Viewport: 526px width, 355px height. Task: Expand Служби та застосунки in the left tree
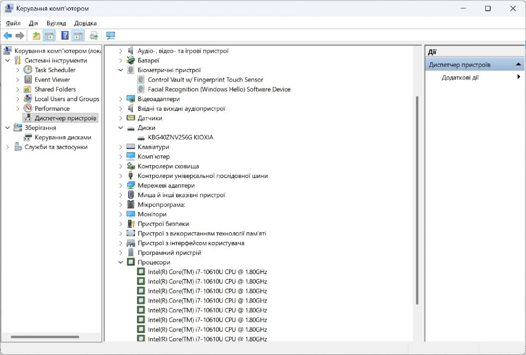(8, 147)
